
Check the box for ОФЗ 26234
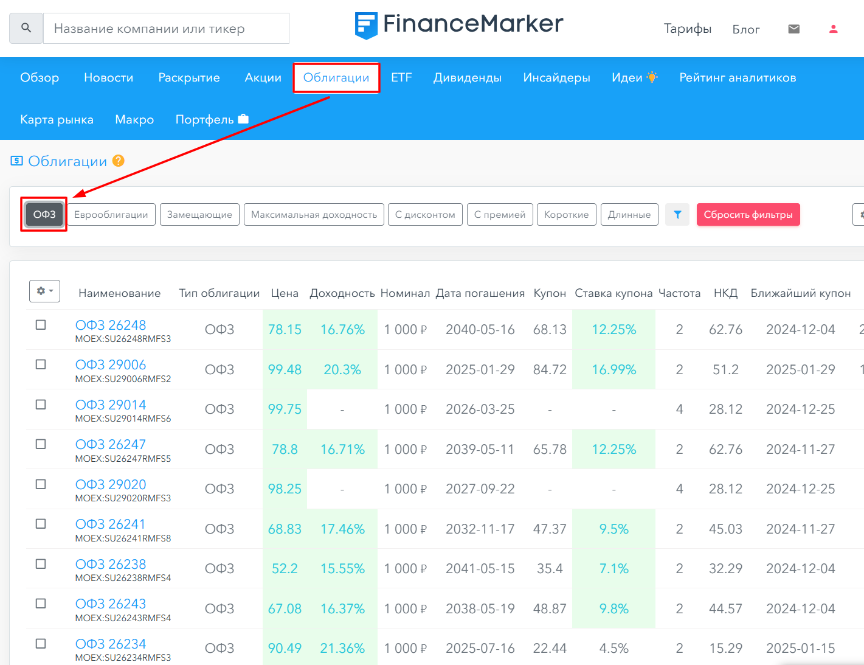41,644
